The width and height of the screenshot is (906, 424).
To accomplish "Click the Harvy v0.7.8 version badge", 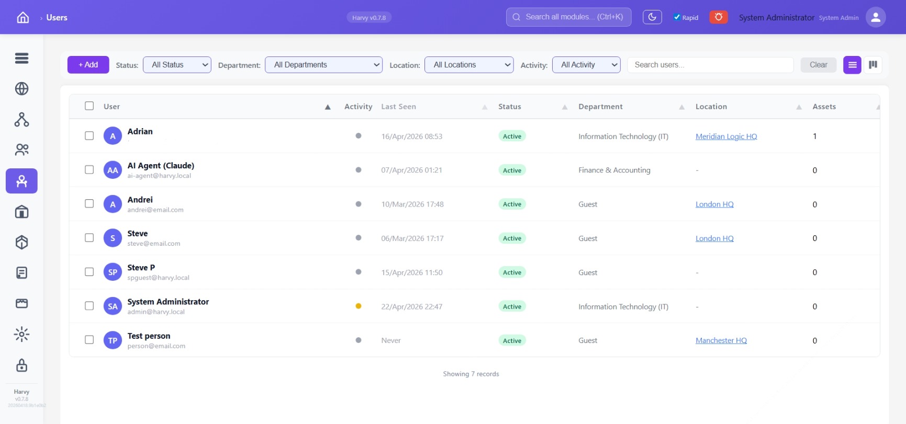I will tap(369, 18).
